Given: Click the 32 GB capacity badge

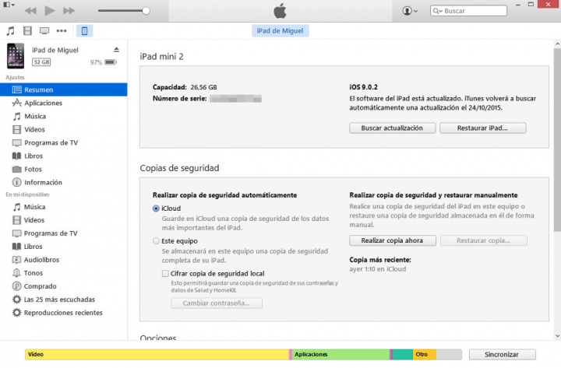Looking at the screenshot, I should tap(41, 62).
